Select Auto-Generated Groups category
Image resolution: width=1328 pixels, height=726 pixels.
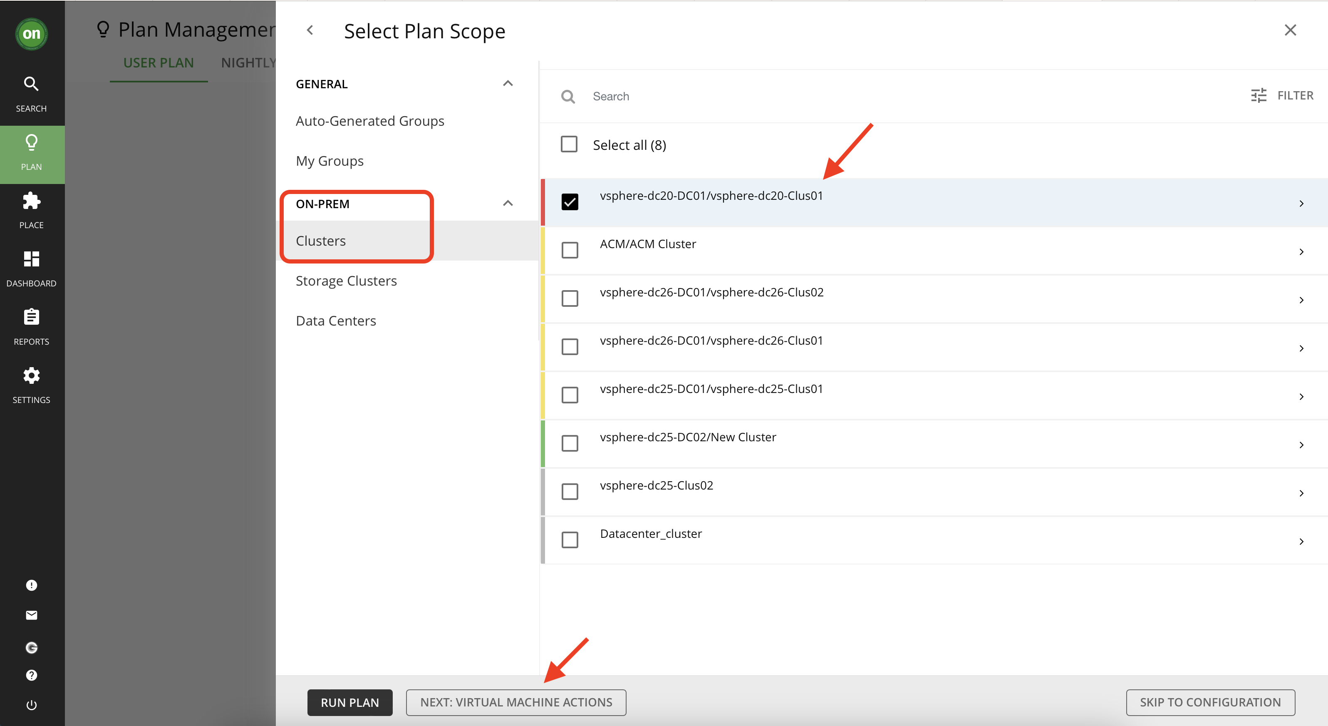tap(369, 121)
